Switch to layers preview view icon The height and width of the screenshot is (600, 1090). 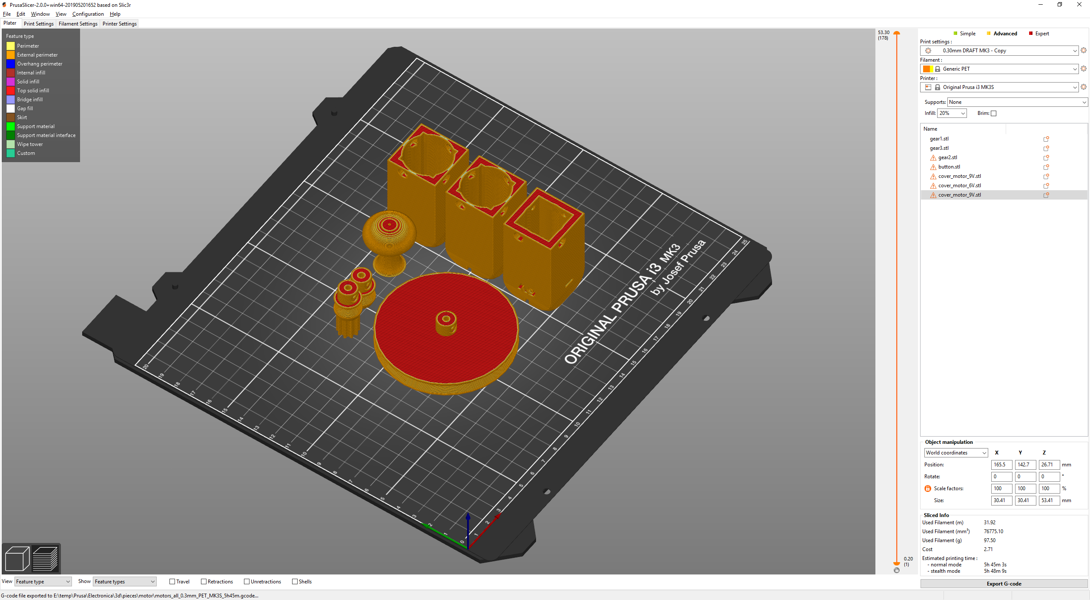click(45, 558)
